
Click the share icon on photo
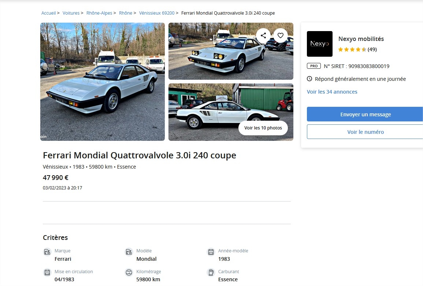coord(263,35)
